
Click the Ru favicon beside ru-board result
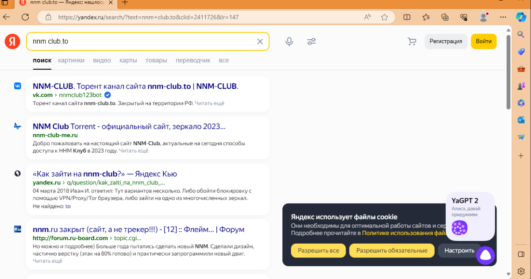(18, 229)
